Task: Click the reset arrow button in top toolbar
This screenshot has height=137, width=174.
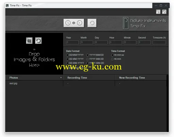Action: coord(92,23)
